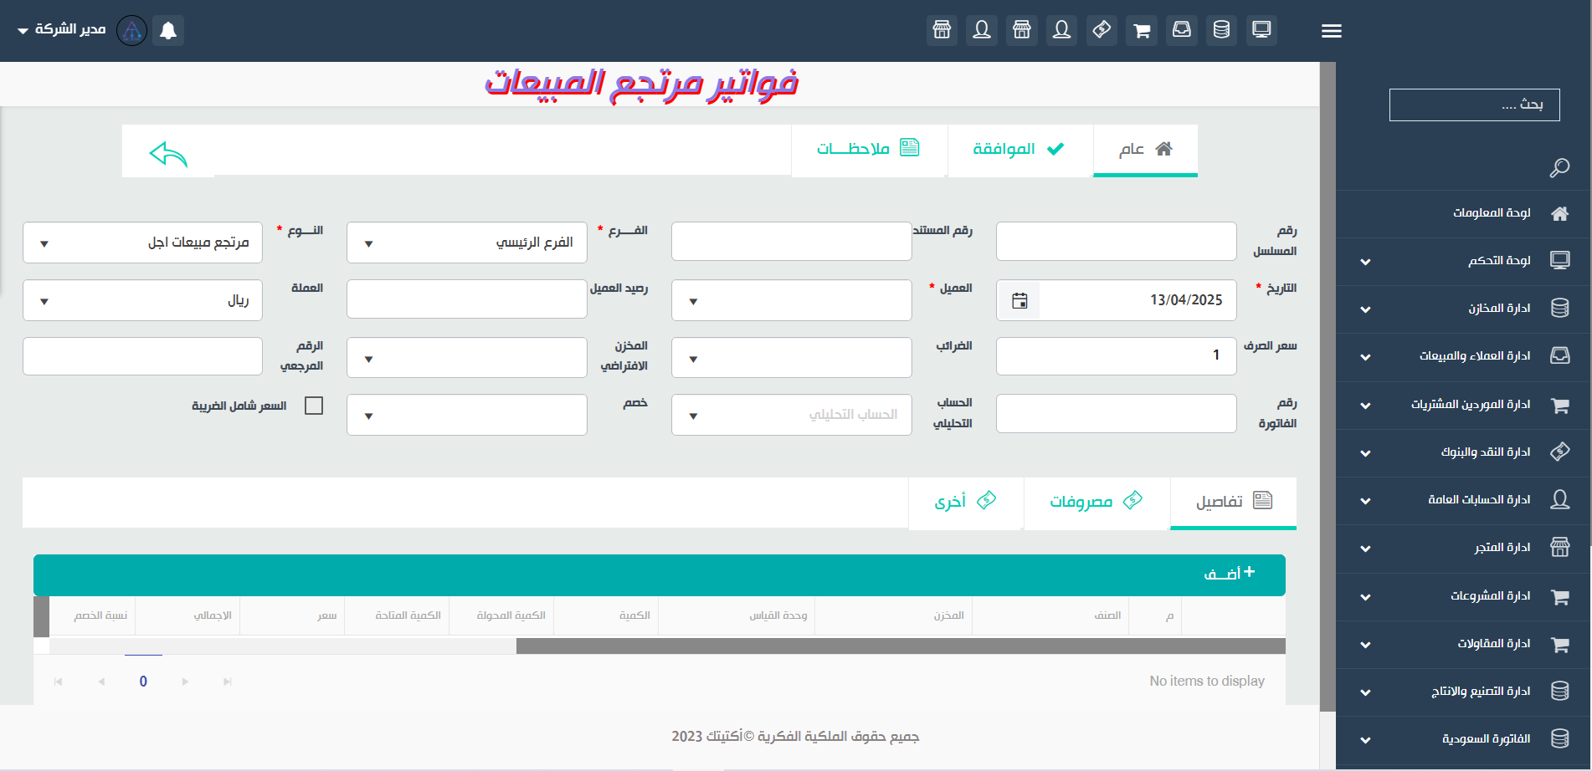The height and width of the screenshot is (771, 1592).
Task: Click the رصيد العميل input field
Action: tap(467, 299)
